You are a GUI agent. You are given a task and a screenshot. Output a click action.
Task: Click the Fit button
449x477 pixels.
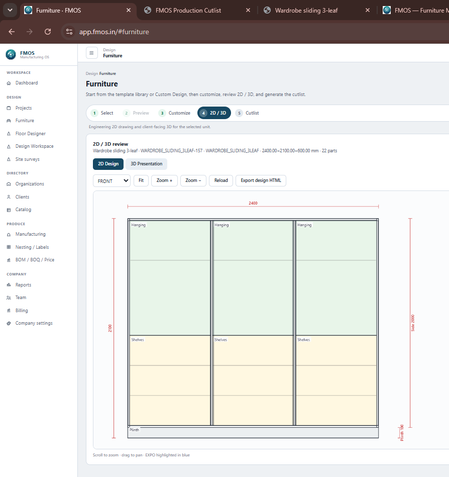coord(141,180)
